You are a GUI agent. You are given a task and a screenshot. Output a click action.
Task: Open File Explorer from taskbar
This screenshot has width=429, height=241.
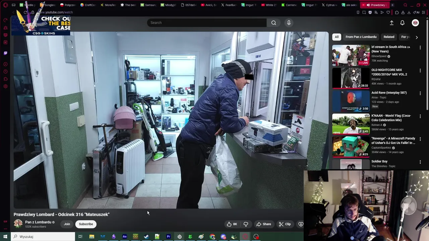click(x=91, y=237)
